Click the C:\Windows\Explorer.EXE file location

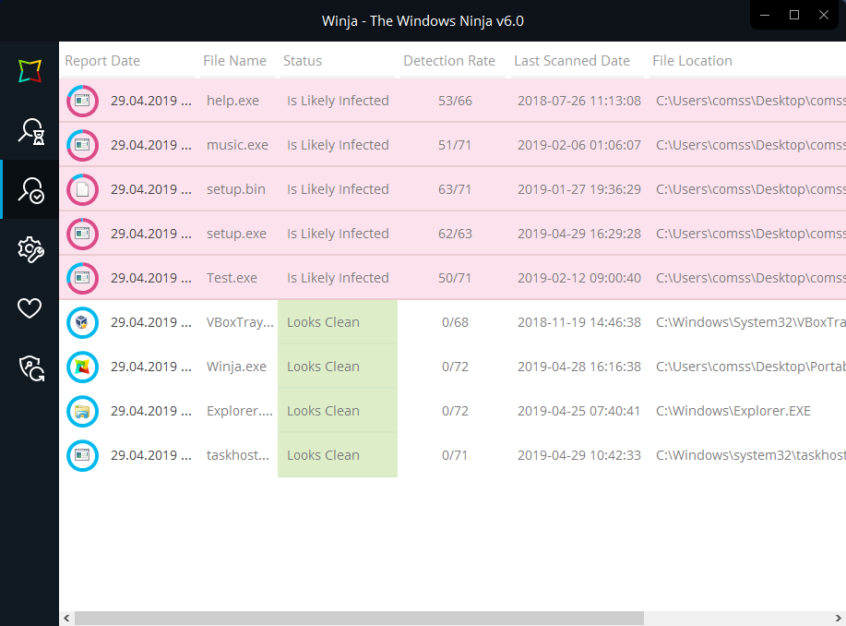tap(733, 411)
